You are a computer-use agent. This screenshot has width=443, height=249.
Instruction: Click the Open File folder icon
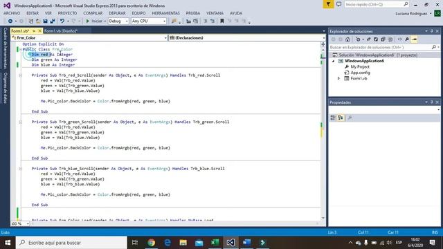[38, 21]
